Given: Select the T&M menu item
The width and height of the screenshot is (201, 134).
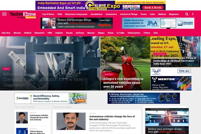Looking at the screenshot, I should [60, 14].
